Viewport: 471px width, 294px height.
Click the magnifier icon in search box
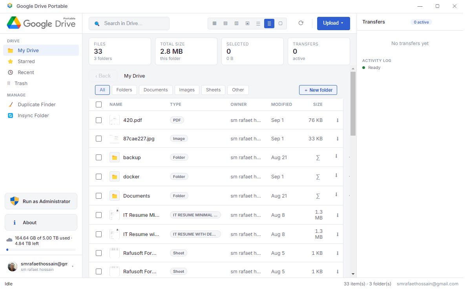[x=97, y=24]
